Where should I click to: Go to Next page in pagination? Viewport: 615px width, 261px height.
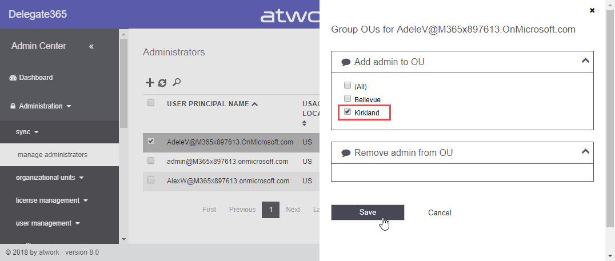click(293, 210)
